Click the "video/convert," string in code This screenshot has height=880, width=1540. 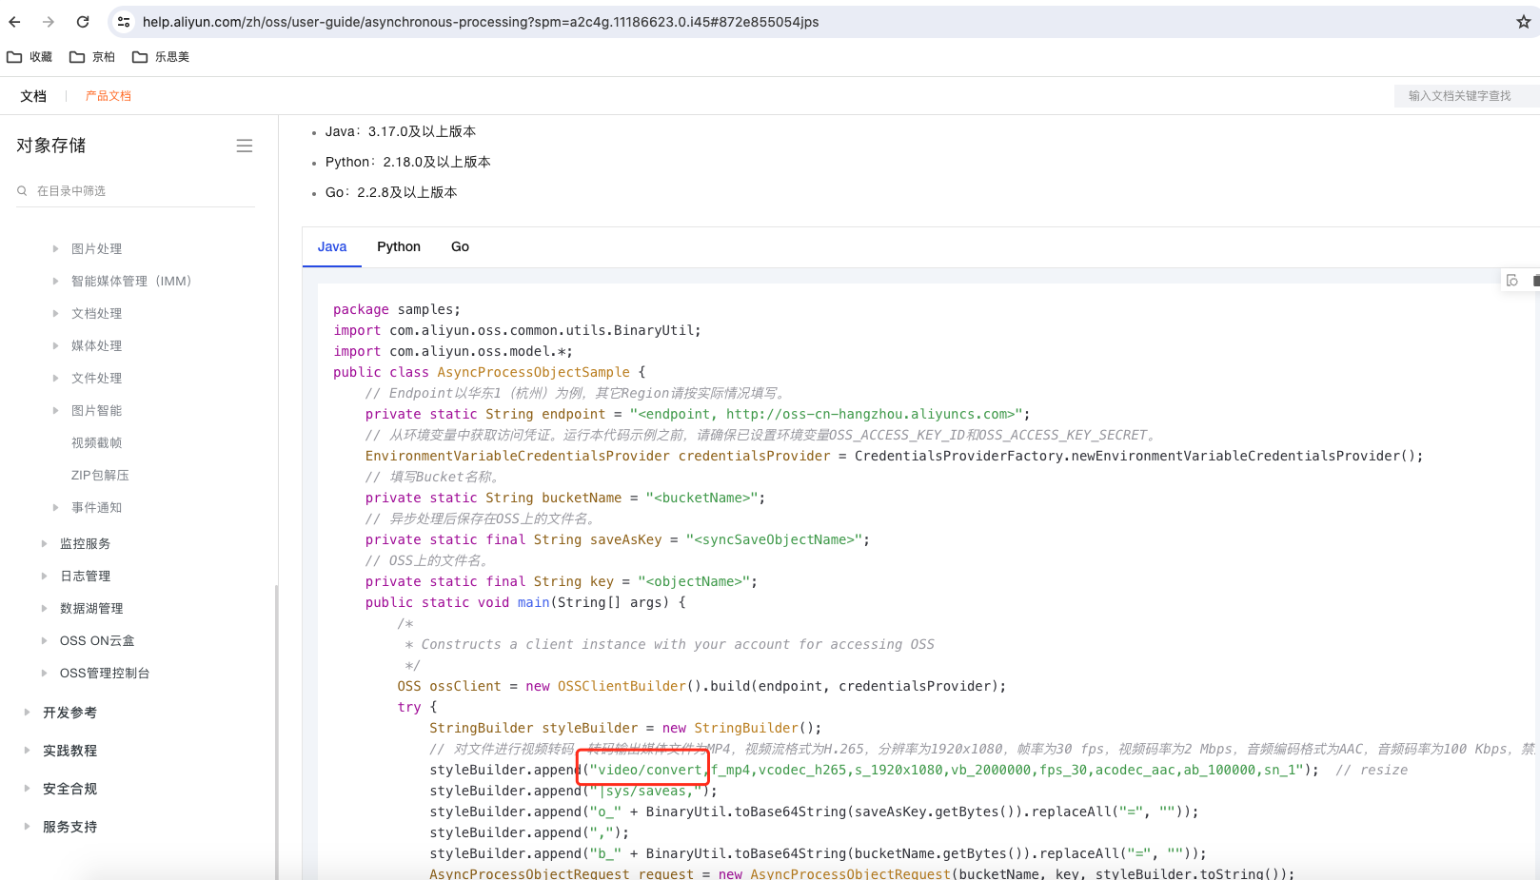(x=649, y=770)
